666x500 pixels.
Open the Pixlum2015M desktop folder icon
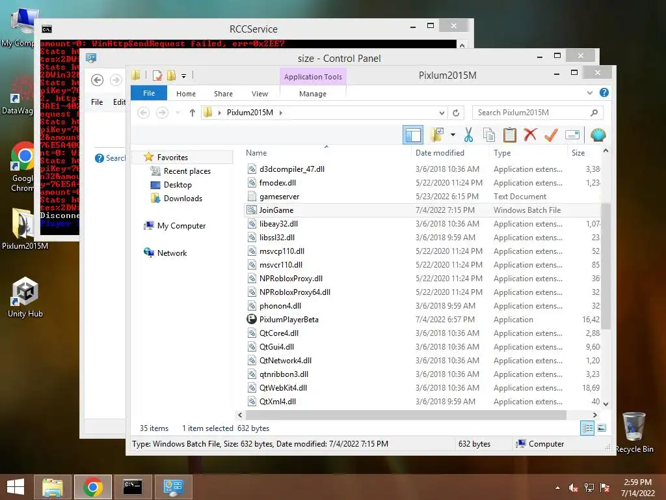tap(24, 229)
